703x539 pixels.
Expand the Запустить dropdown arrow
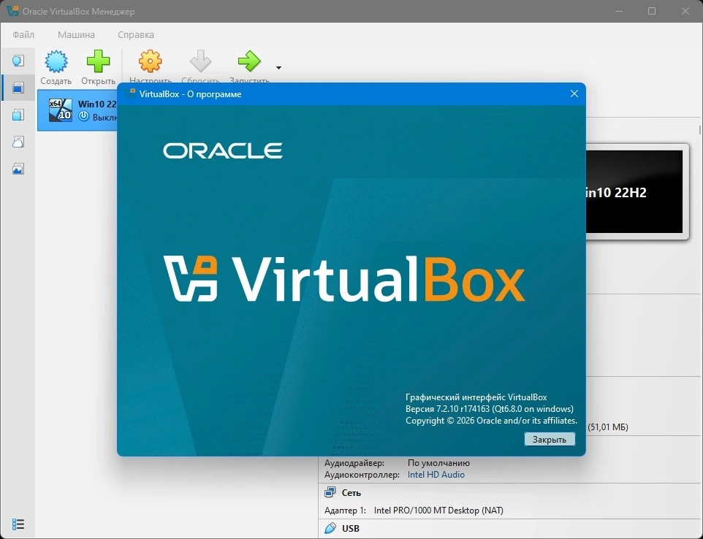click(278, 68)
